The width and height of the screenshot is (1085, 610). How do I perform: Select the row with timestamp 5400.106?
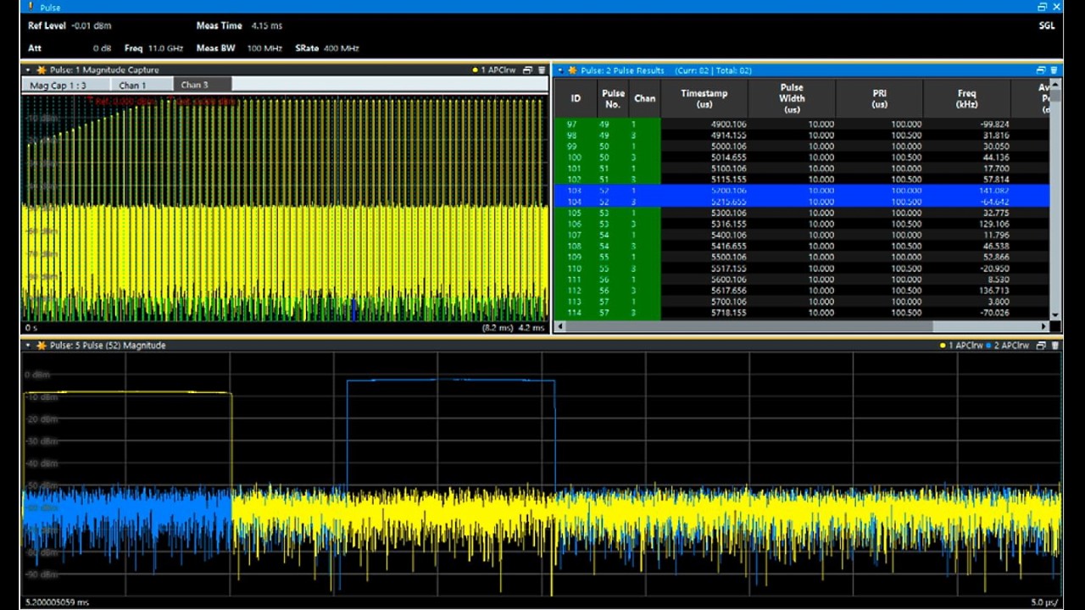(x=802, y=235)
